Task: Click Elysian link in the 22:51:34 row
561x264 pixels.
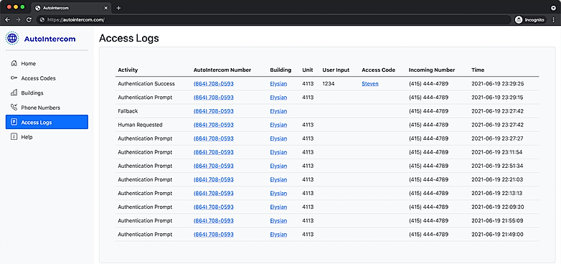Action: coord(278,166)
